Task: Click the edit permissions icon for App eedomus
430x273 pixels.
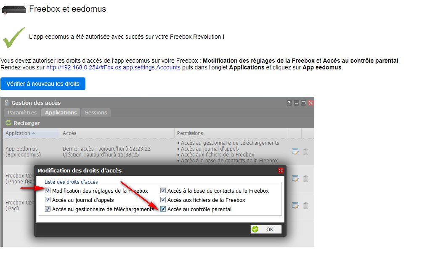Action: click(295, 152)
